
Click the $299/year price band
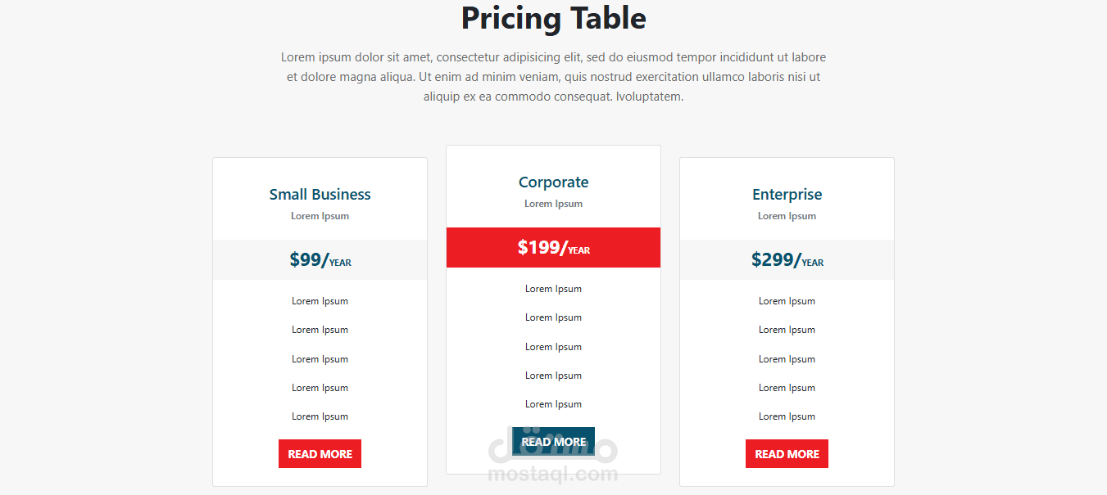coord(787,260)
